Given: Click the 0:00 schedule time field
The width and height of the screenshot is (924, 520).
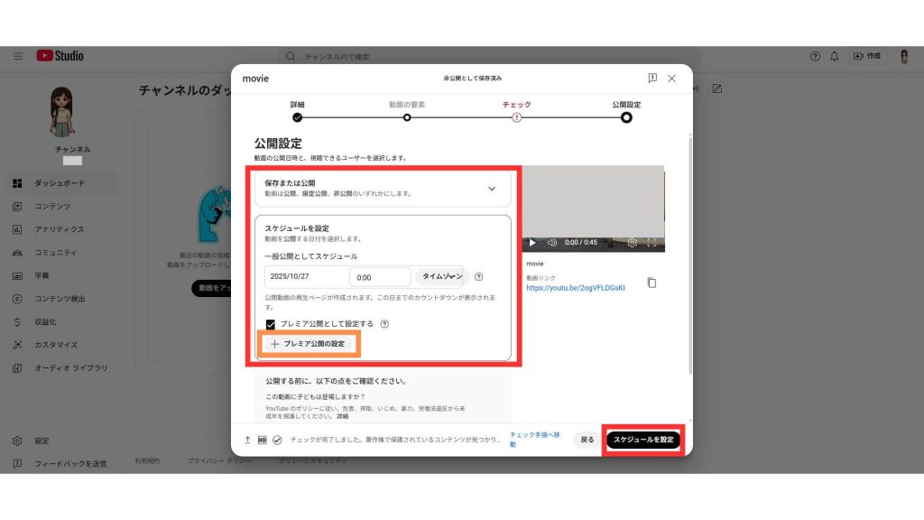Looking at the screenshot, I should (x=380, y=277).
